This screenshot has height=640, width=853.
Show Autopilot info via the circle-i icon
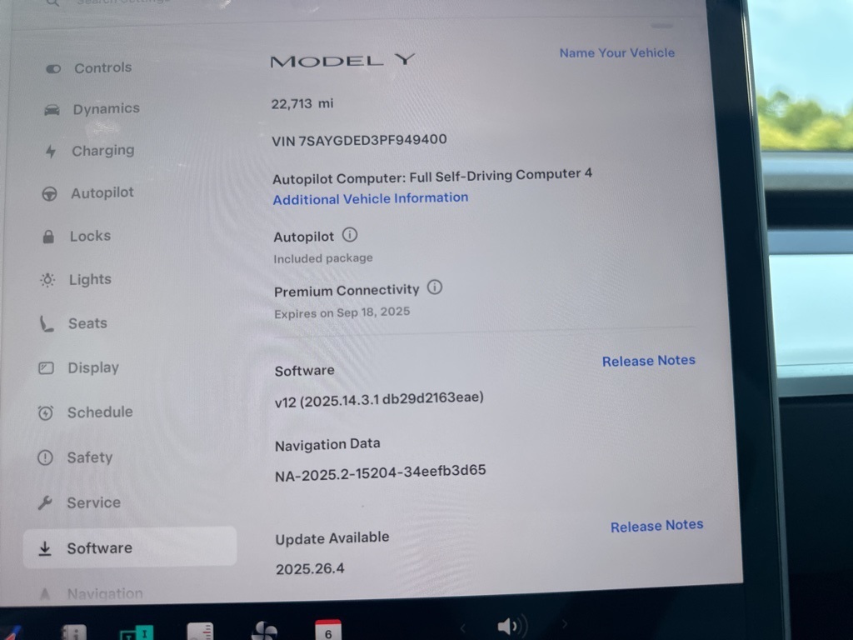click(x=350, y=236)
